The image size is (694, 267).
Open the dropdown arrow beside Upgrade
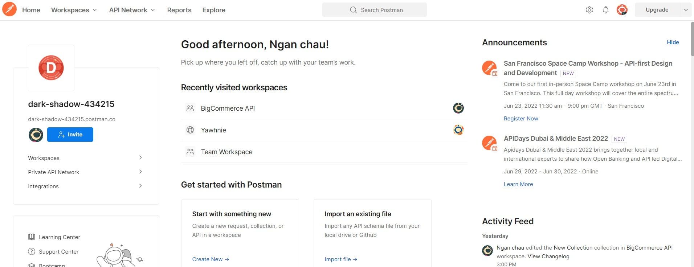point(686,10)
